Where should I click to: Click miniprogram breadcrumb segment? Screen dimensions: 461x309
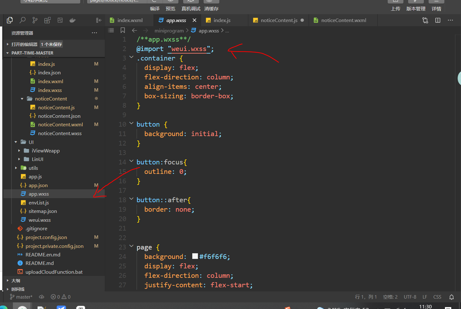click(169, 31)
